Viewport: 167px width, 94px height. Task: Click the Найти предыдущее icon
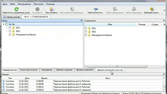[115, 9]
